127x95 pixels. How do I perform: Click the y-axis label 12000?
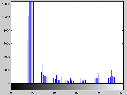coord(6,4)
